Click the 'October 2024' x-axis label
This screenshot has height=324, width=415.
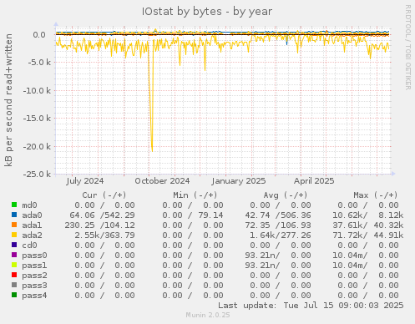pos(162,181)
